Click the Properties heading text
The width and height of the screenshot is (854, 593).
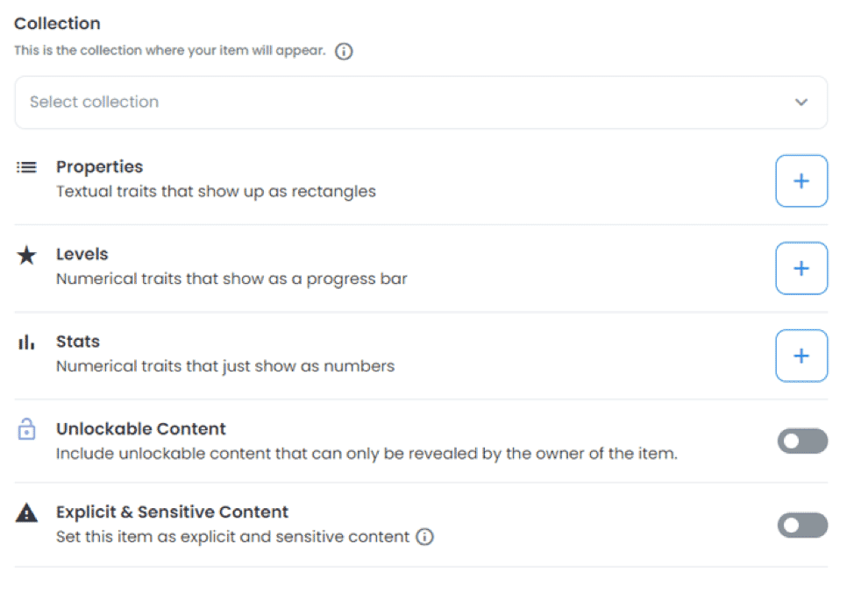click(x=99, y=166)
